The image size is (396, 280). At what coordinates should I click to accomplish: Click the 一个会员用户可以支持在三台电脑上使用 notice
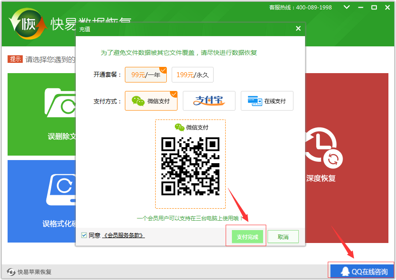[190, 218]
